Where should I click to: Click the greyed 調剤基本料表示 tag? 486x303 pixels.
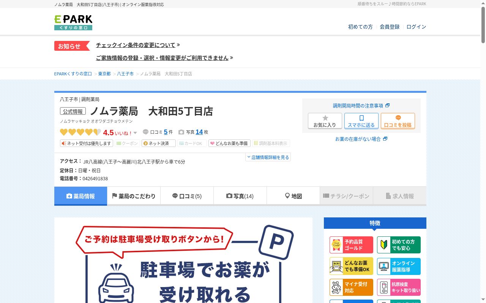click(271, 144)
